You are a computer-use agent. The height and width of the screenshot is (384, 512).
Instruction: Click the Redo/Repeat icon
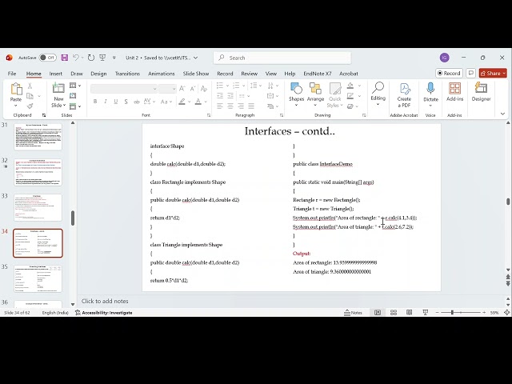(91, 58)
